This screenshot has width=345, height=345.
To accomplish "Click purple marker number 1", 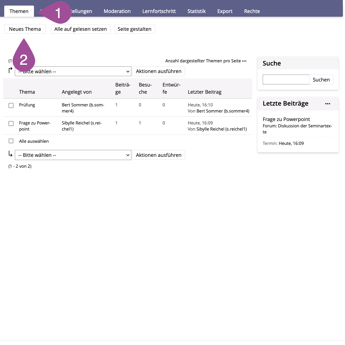I will [x=57, y=13].
